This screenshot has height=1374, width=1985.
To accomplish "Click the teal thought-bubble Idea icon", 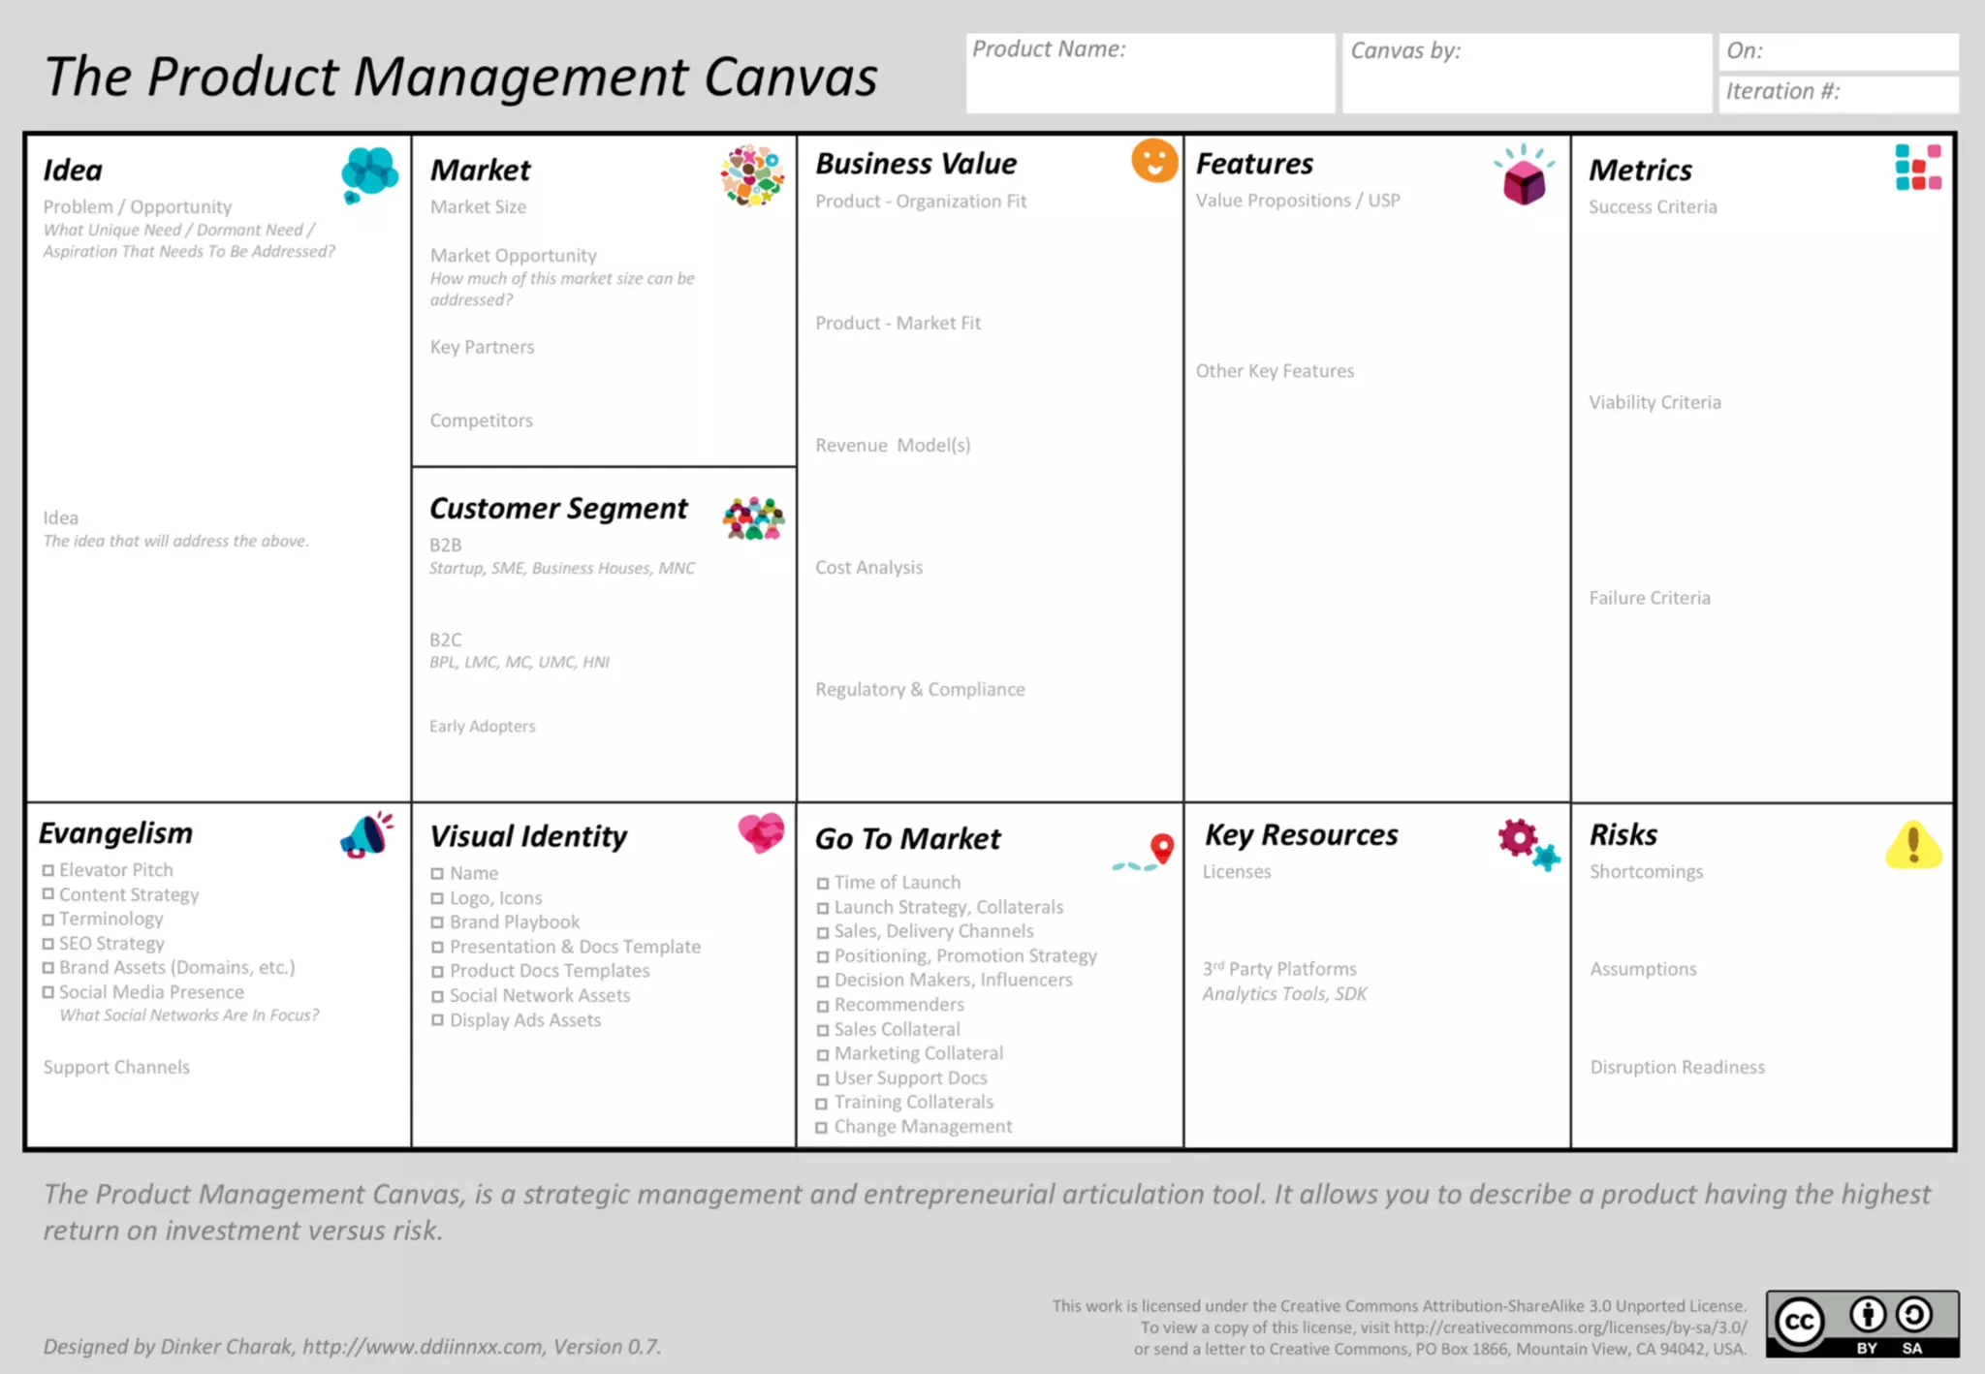I will click(x=369, y=174).
